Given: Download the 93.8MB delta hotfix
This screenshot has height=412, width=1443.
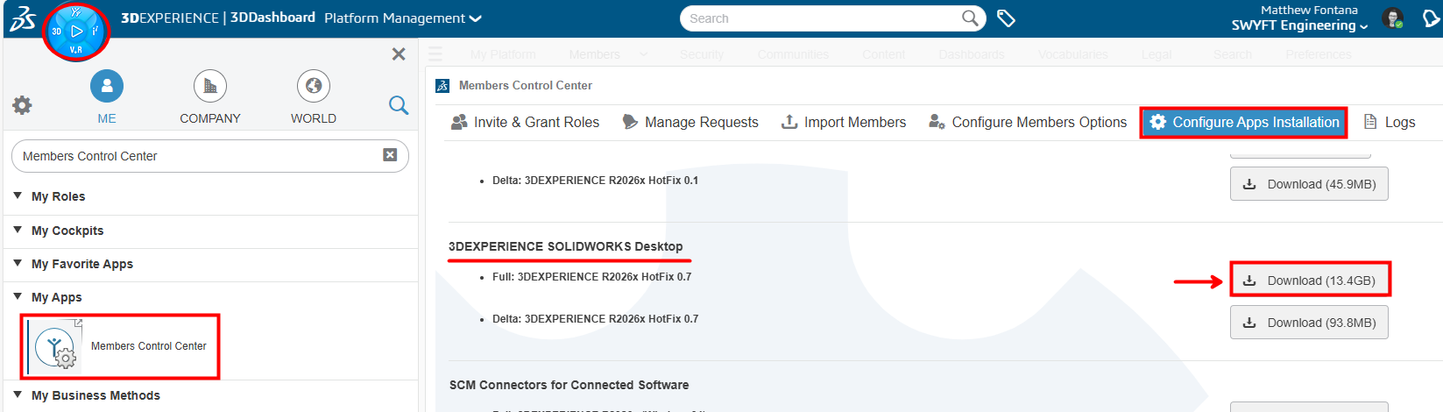Looking at the screenshot, I should 1310,323.
